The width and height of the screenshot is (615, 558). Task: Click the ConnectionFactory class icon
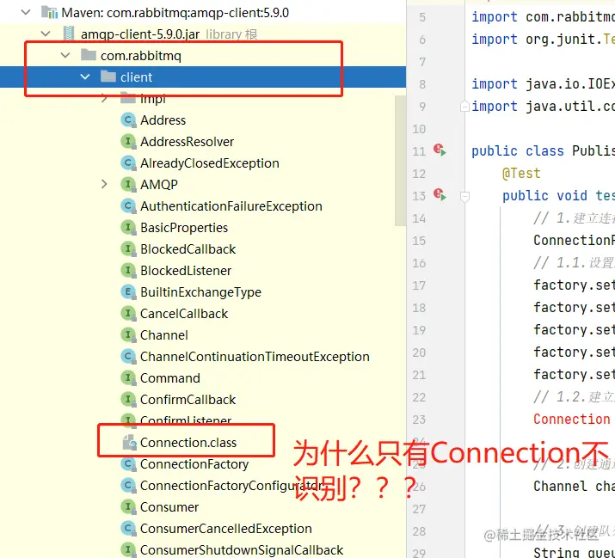pyautogui.click(x=128, y=464)
